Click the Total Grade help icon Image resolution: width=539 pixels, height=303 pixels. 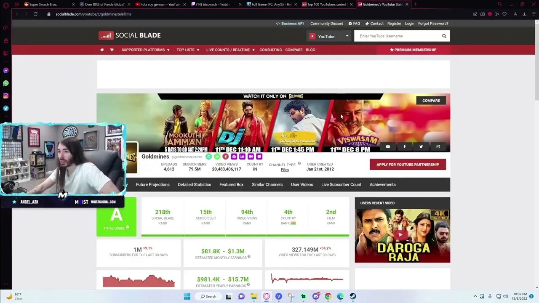tap(128, 227)
